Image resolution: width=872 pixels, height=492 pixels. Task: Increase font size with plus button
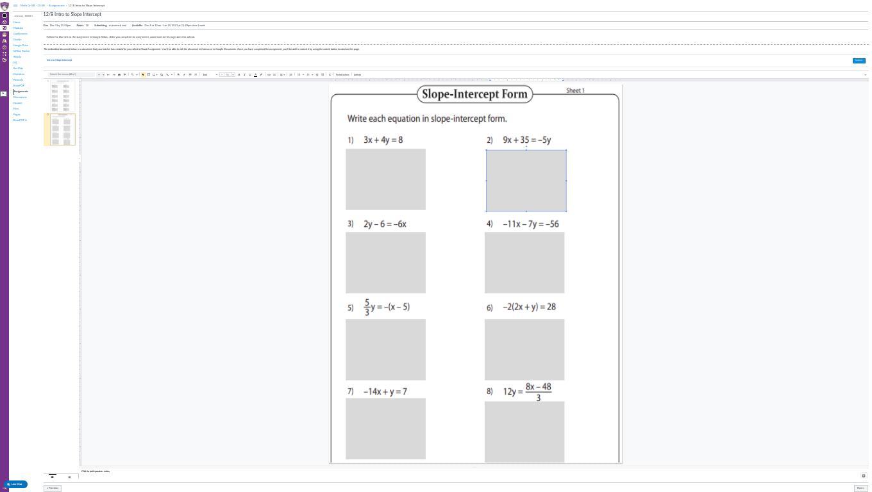233,74
